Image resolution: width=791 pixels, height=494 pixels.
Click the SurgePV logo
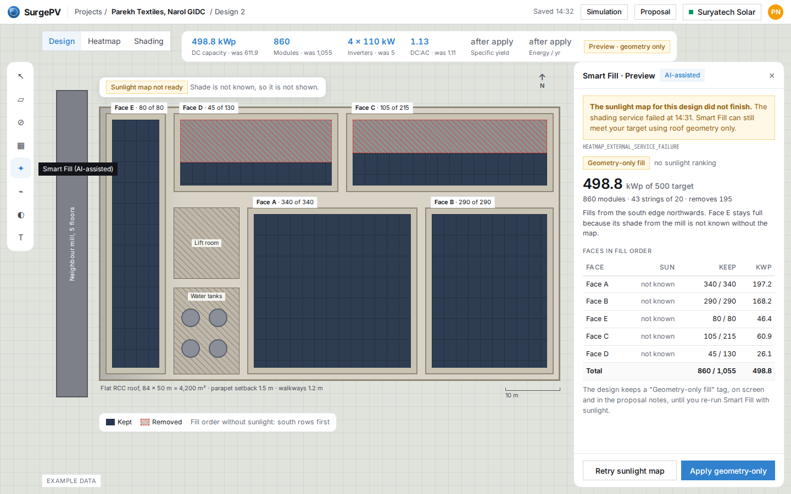(x=34, y=12)
